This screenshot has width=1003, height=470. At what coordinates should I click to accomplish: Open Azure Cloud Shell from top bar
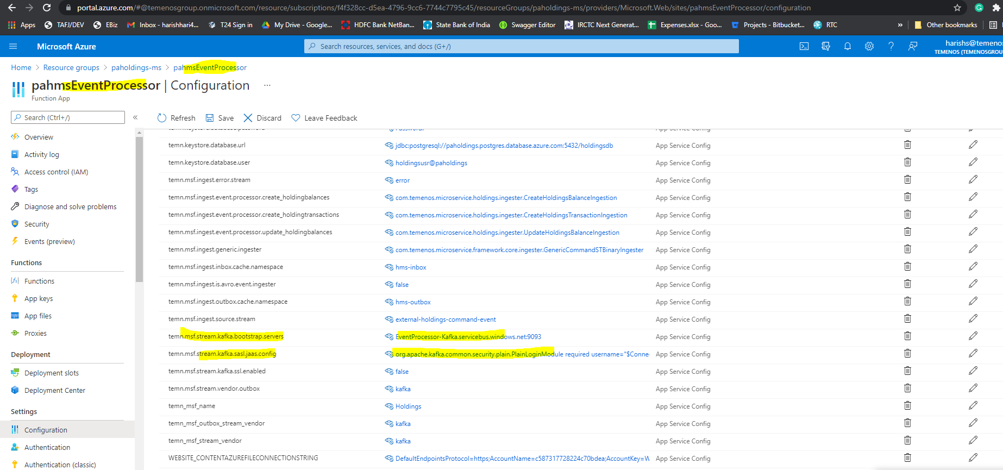pos(804,47)
